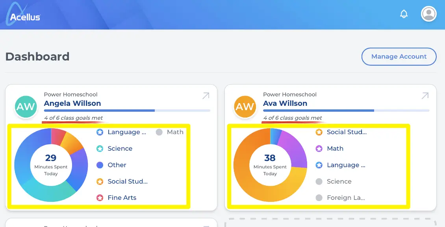Select Angela's Other legend label

tap(117, 165)
